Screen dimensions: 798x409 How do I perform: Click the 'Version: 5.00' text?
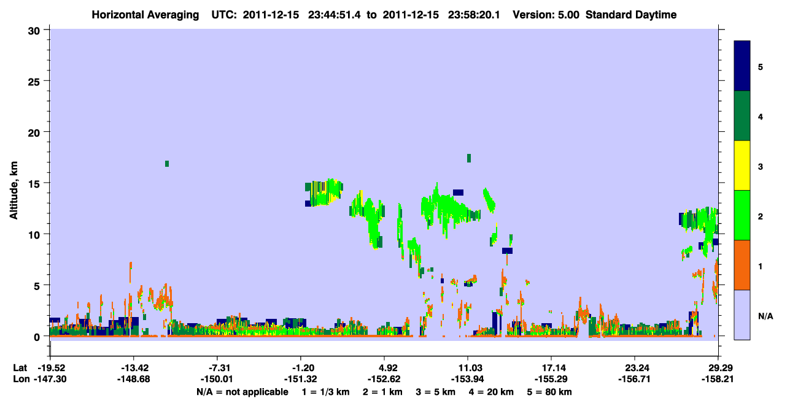[546, 15]
